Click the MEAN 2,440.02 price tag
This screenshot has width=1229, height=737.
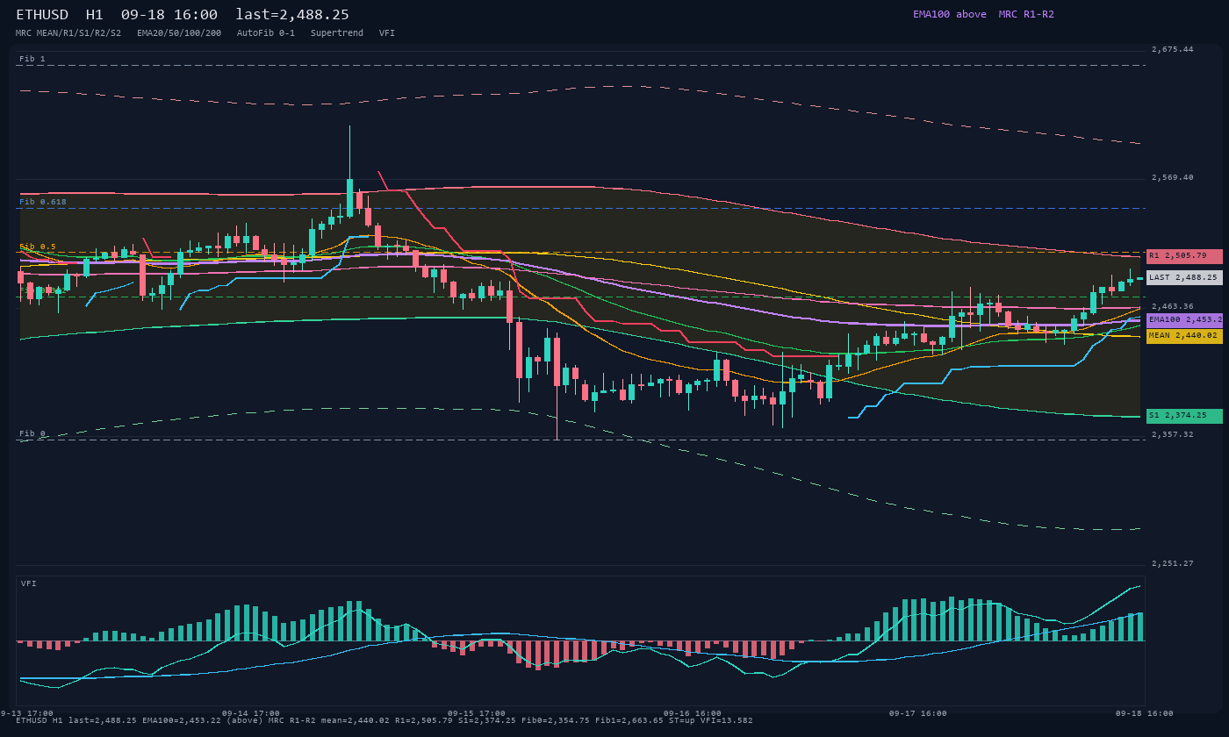[x=1184, y=336]
